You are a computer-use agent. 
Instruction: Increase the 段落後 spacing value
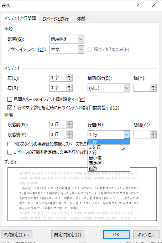69,133
